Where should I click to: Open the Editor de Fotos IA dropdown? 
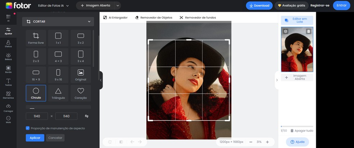tap(54, 6)
